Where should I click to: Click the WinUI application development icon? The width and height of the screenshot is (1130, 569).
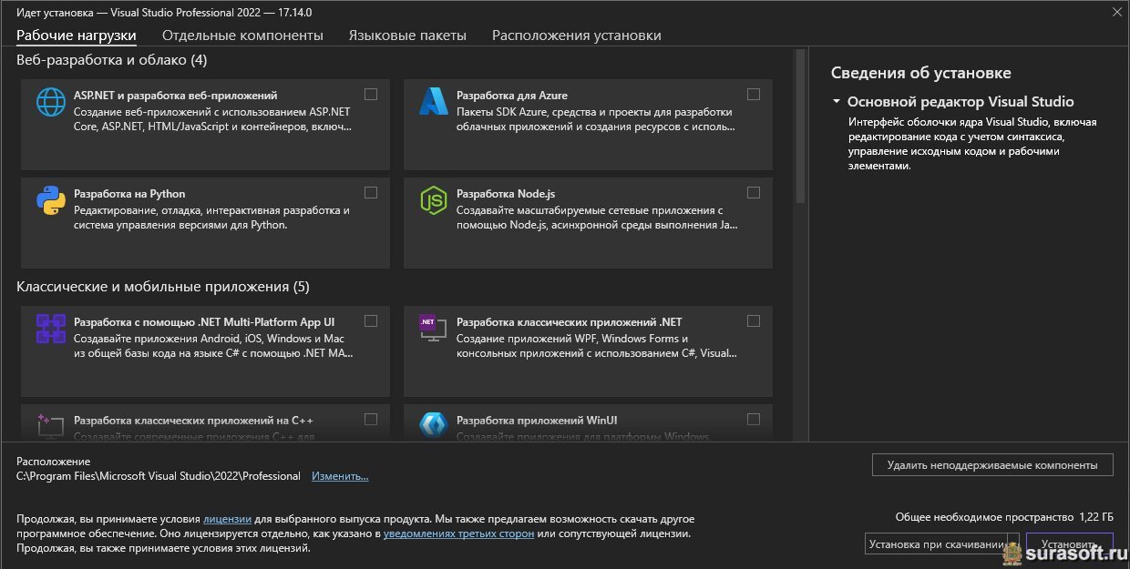(433, 426)
